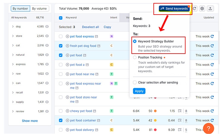Open SERP icon after pet food delivery
Viewport: 223px width, 134px height.
(97, 130)
